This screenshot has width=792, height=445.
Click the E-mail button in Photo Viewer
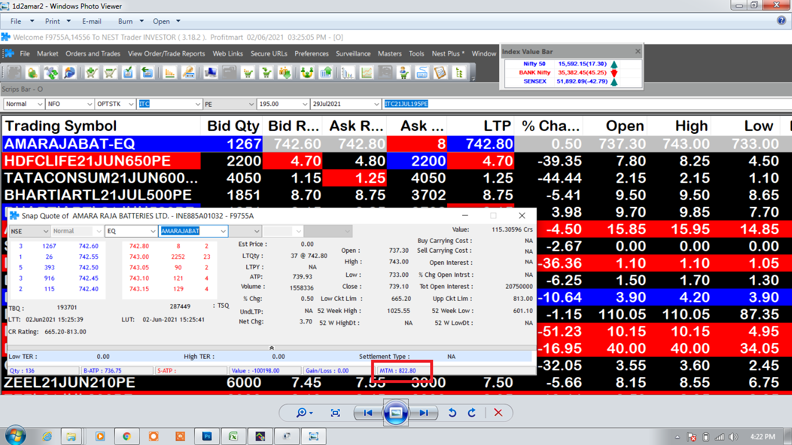92,21
